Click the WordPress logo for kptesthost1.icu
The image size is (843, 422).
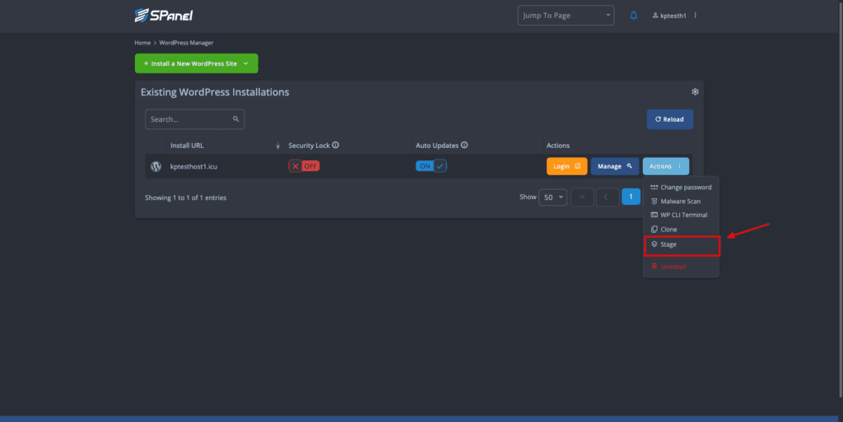pos(156,166)
